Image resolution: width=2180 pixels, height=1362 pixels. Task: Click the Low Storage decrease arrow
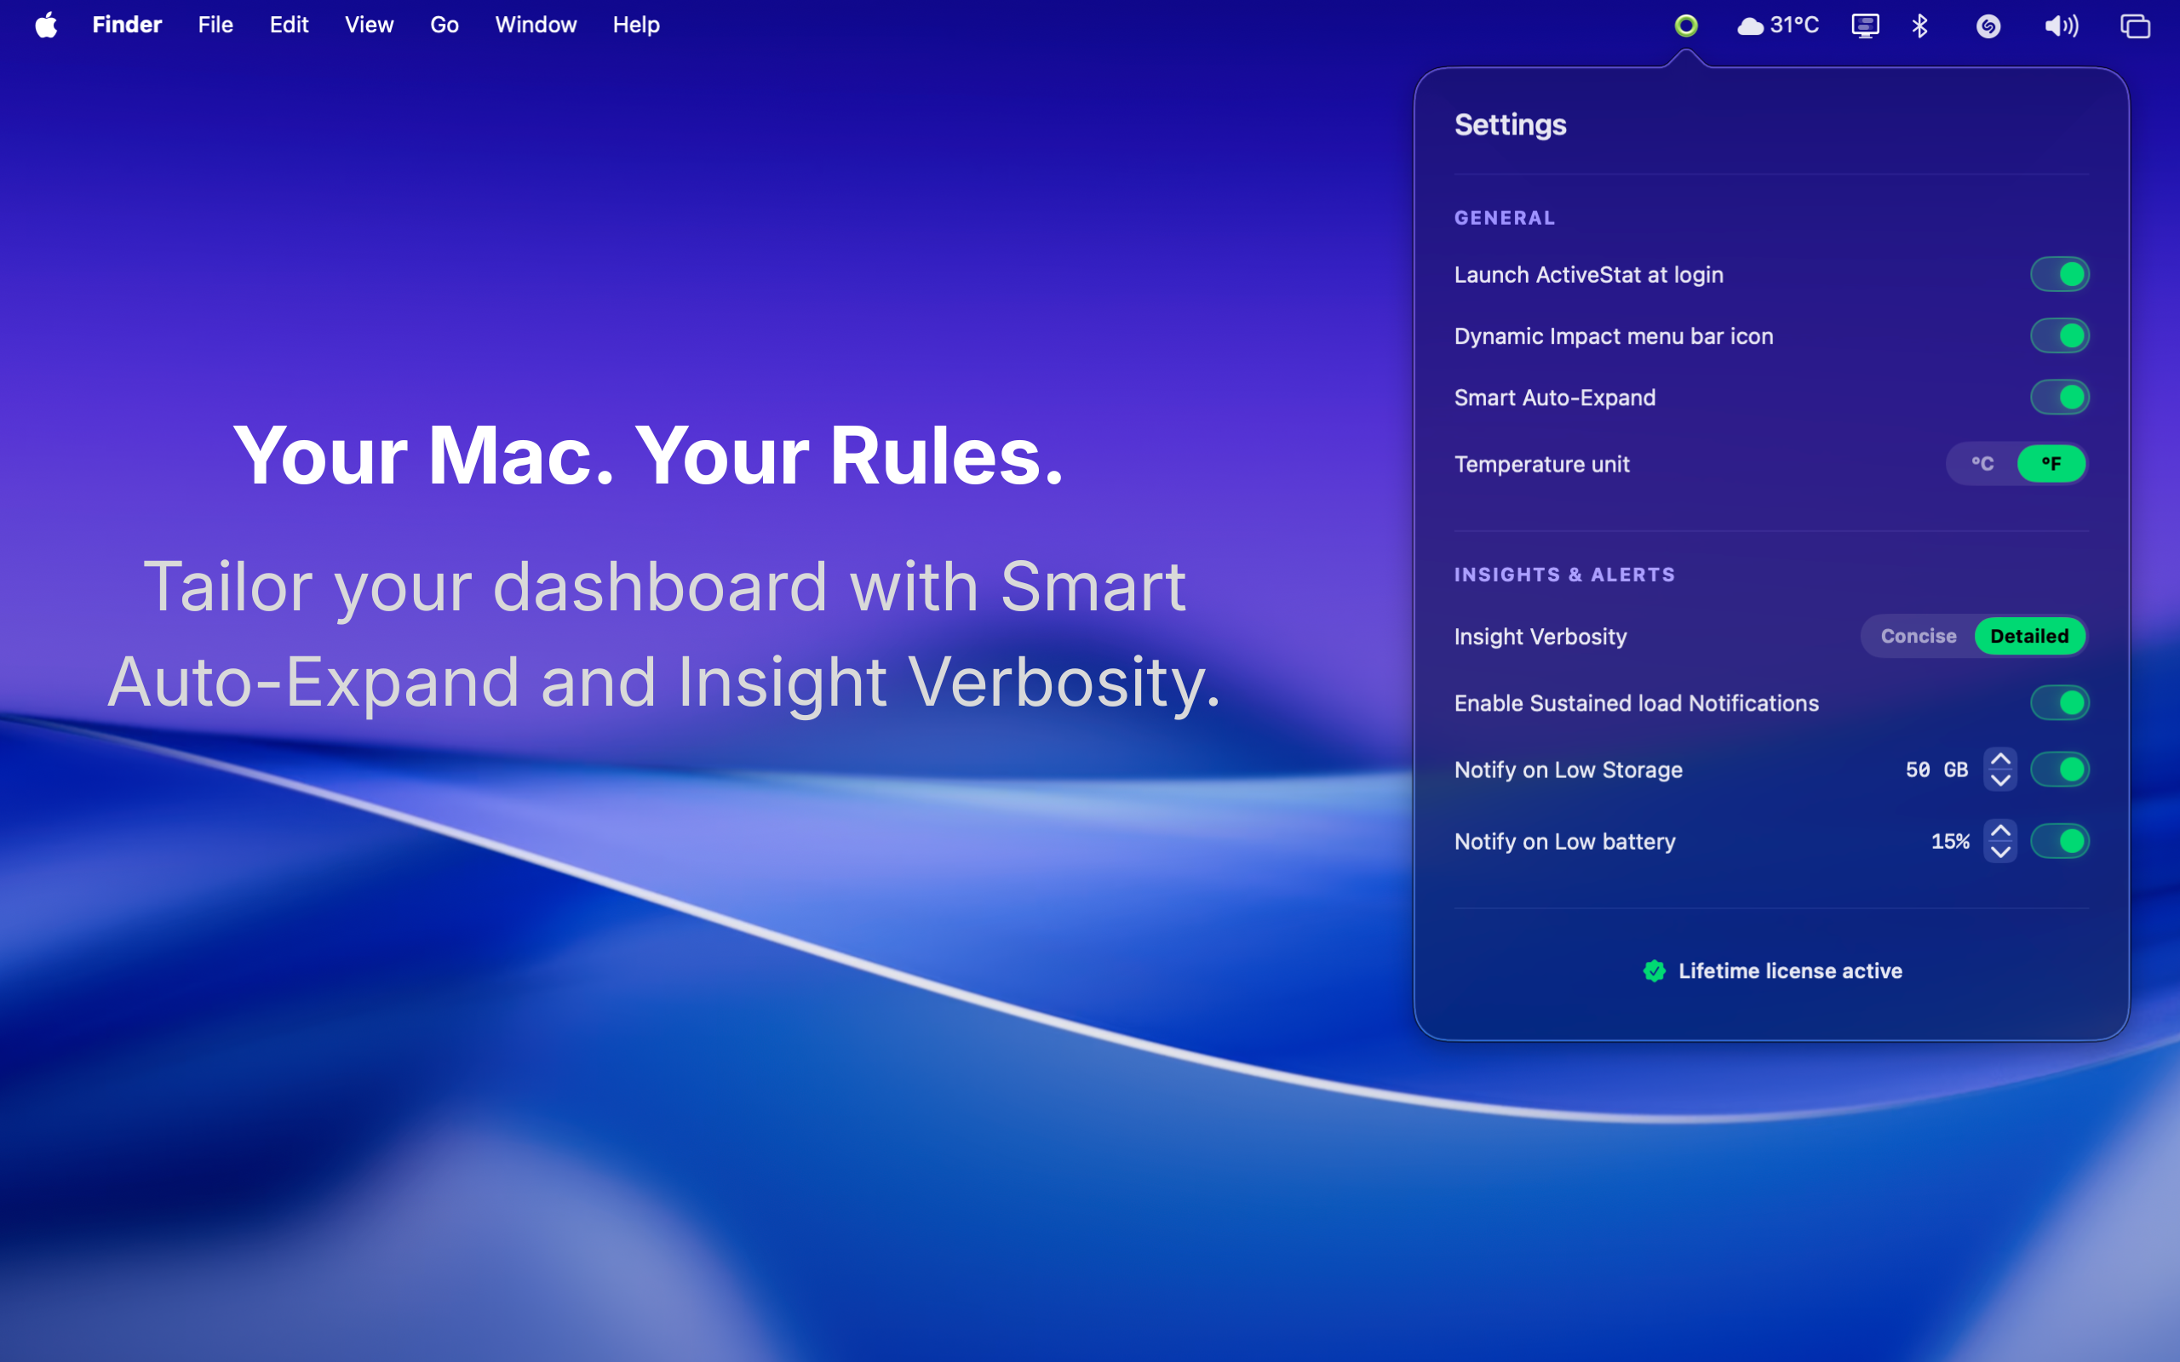(2000, 780)
